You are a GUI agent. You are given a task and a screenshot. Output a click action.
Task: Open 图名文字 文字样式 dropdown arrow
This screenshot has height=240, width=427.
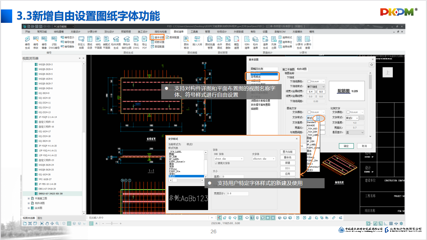318,118
